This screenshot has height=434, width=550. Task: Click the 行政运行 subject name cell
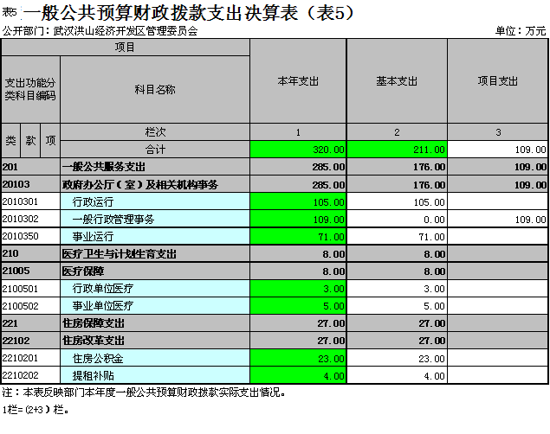[x=154, y=201]
